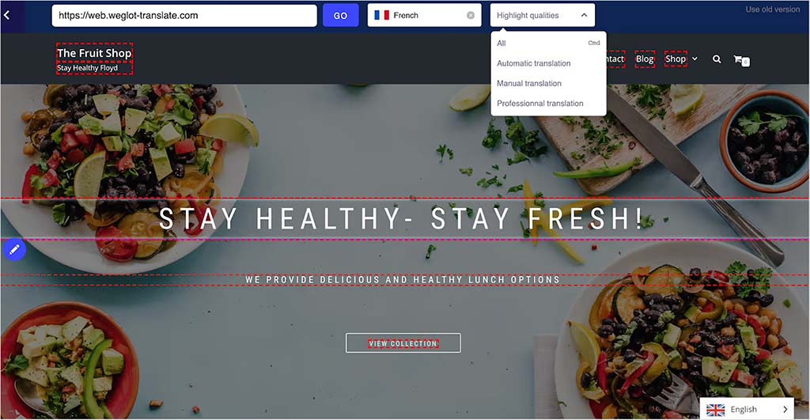The image size is (810, 420).
Task: Open the blue pencil edit button
Action: 14,250
